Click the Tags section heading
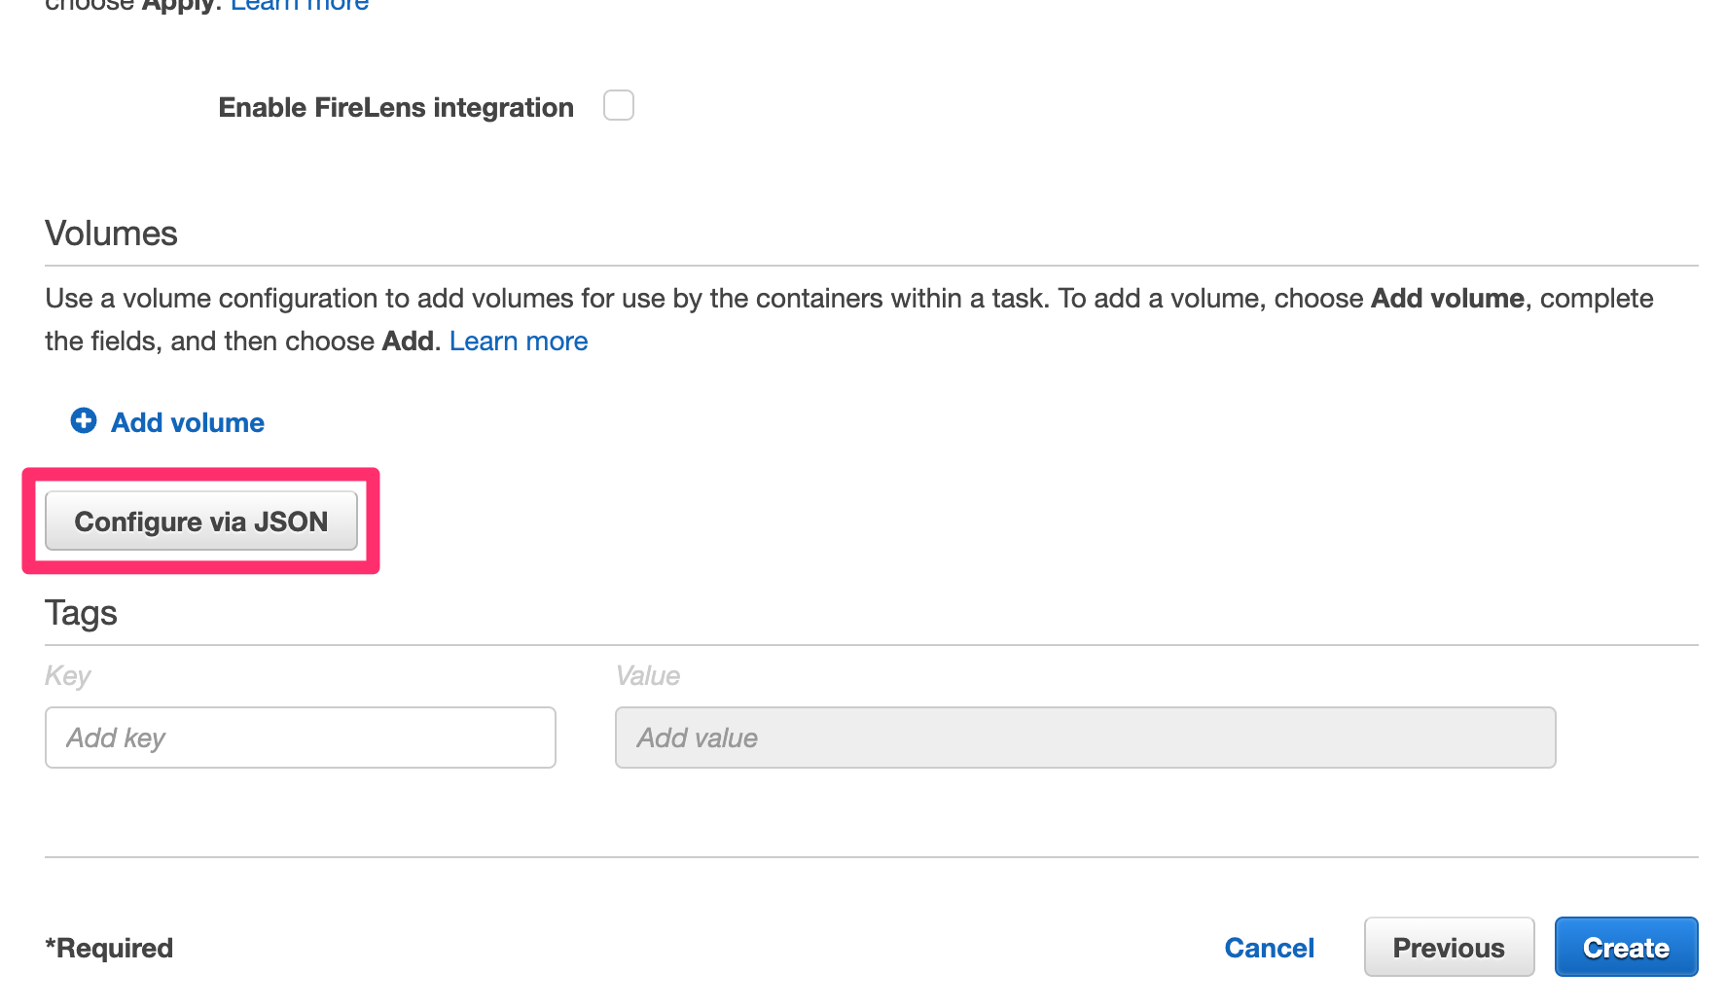The width and height of the screenshot is (1726, 1008). (x=80, y=613)
